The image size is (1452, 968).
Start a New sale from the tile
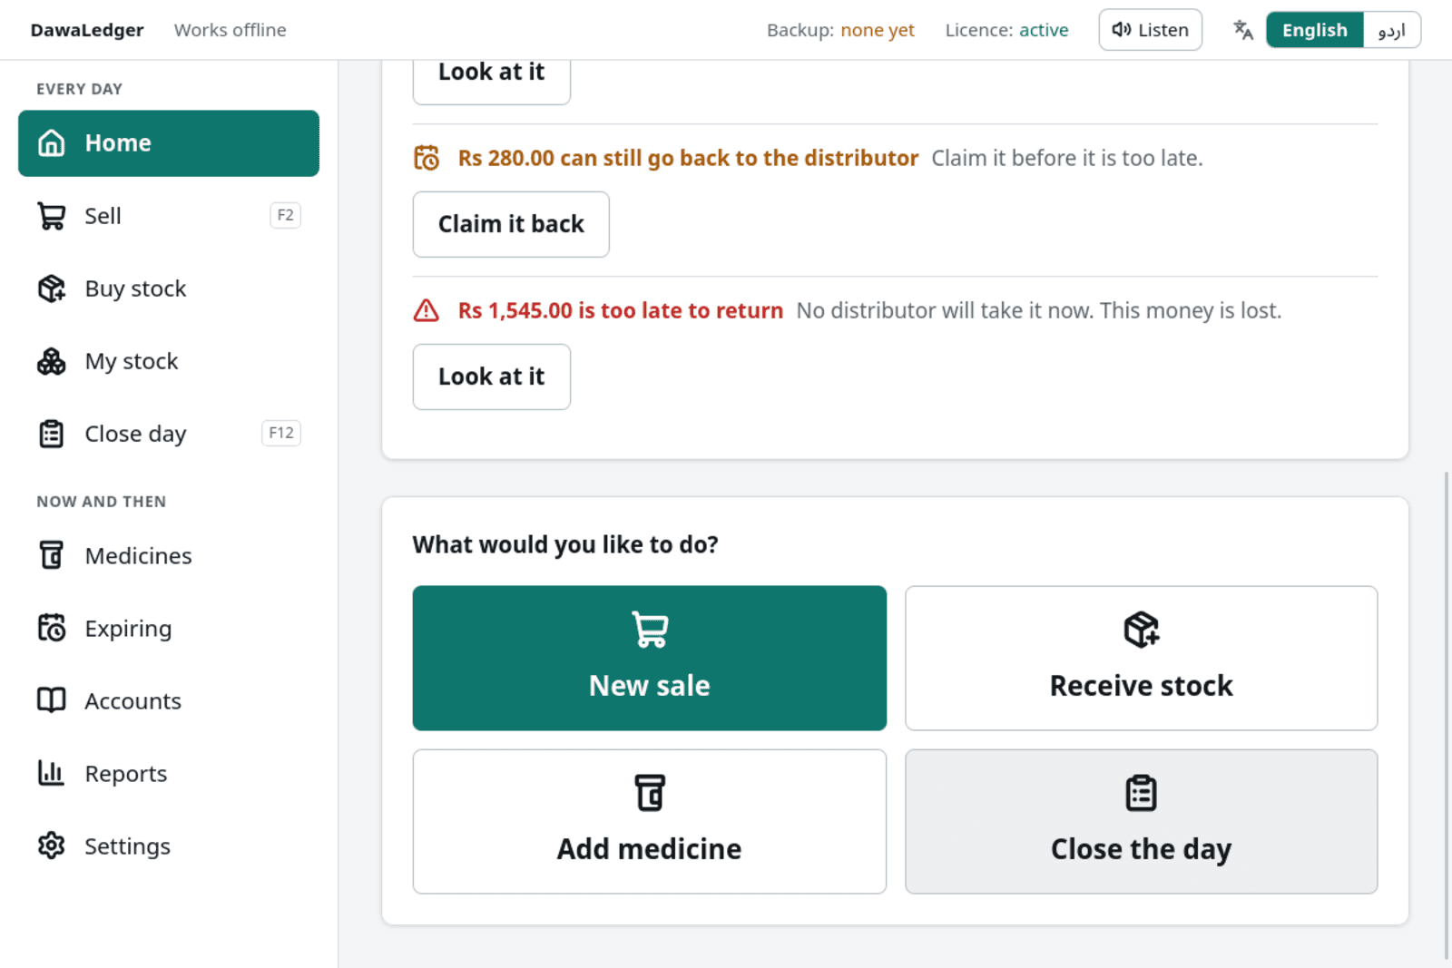(x=650, y=658)
